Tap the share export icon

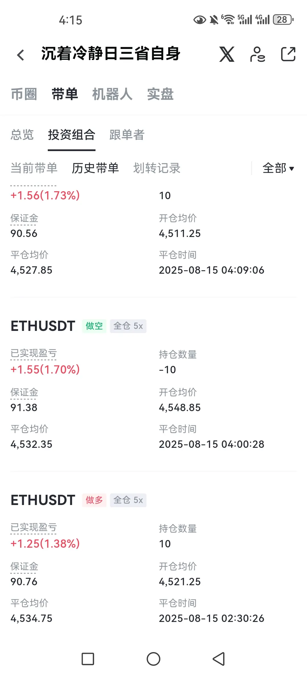(288, 54)
